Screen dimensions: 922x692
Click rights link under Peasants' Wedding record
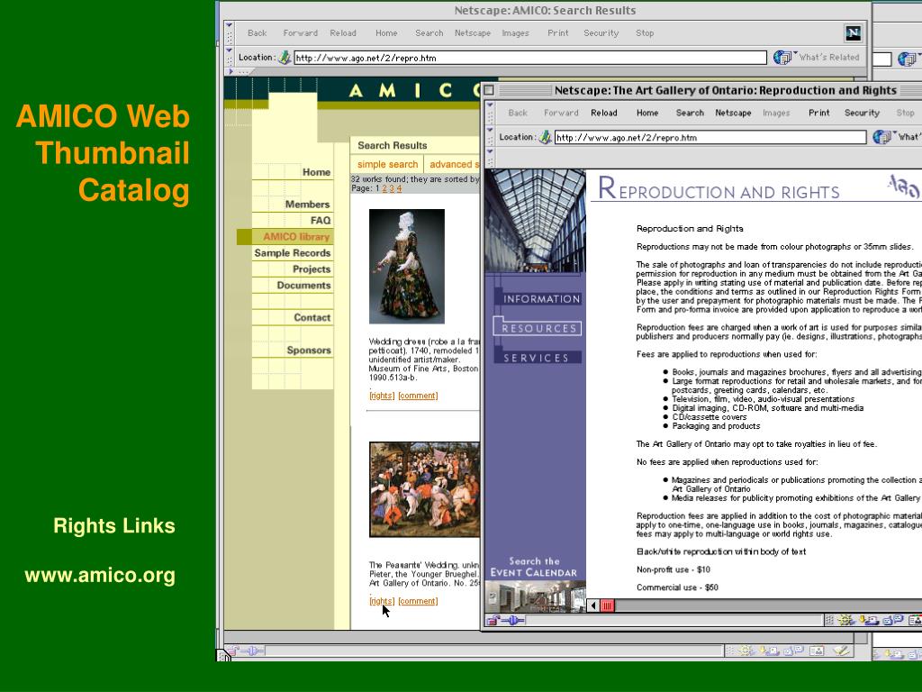382,601
